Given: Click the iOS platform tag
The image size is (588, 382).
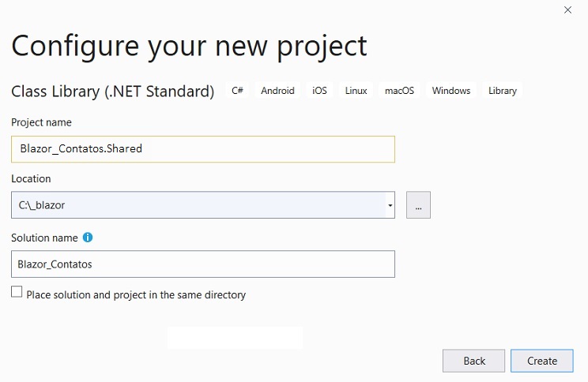Looking at the screenshot, I should tap(319, 91).
